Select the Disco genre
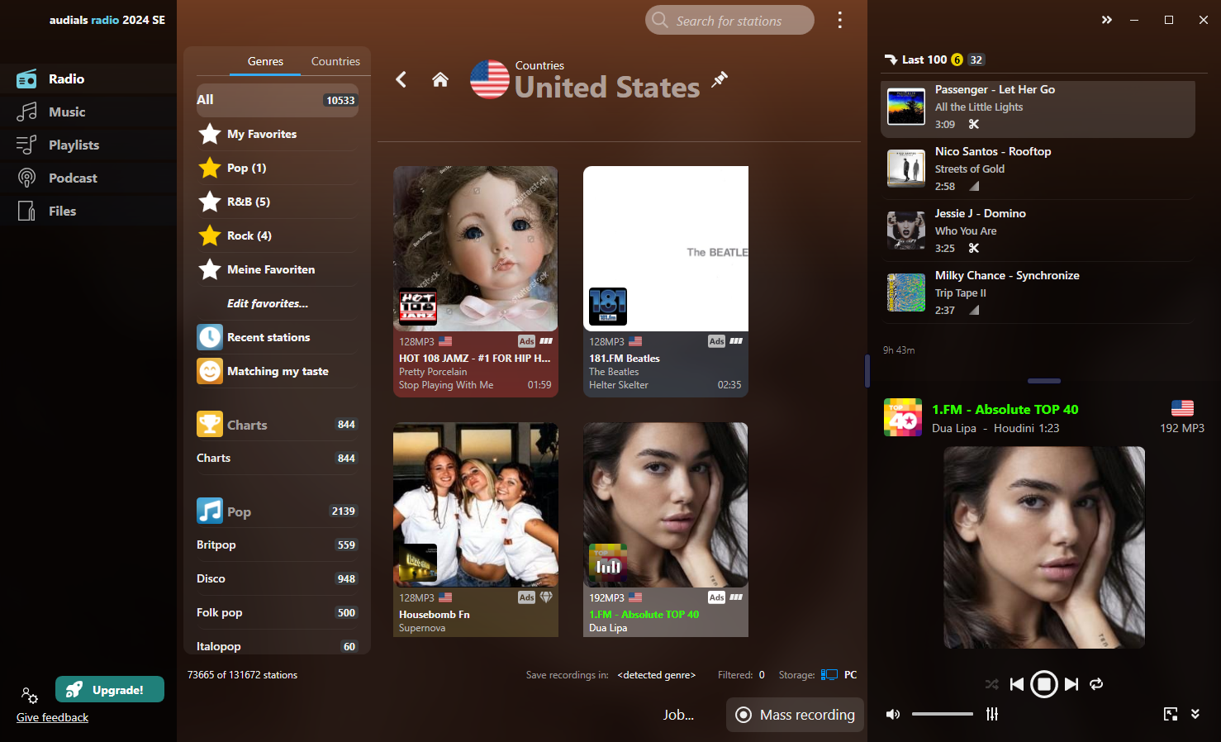Image resolution: width=1221 pixels, height=742 pixels. coord(277,578)
